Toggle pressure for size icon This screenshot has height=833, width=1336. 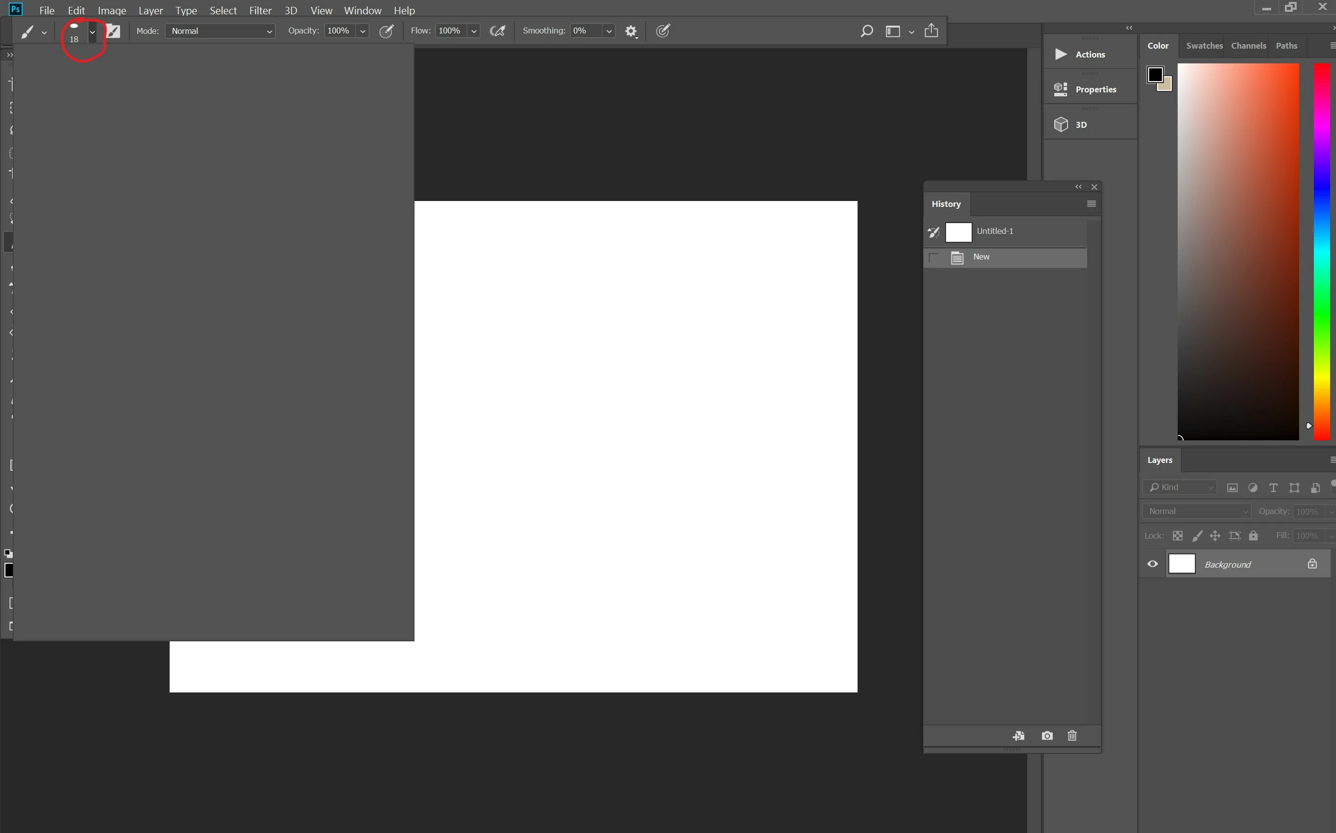663,31
